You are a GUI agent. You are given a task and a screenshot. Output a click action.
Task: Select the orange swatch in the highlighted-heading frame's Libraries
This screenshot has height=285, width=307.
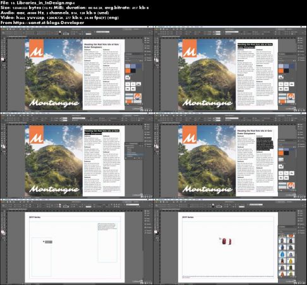(281, 71)
